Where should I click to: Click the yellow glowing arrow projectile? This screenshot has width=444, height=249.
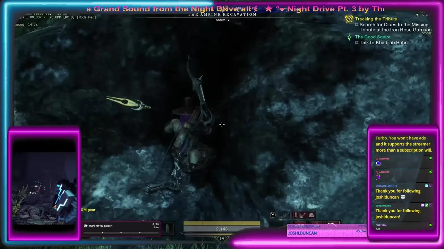[x=128, y=103]
